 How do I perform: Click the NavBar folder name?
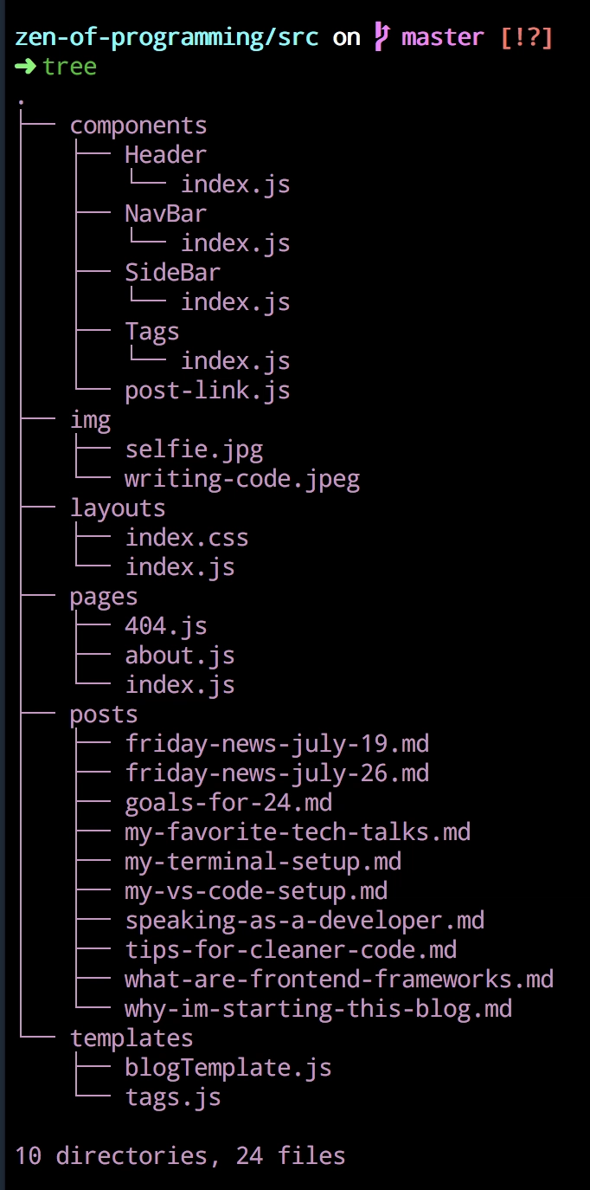click(166, 214)
